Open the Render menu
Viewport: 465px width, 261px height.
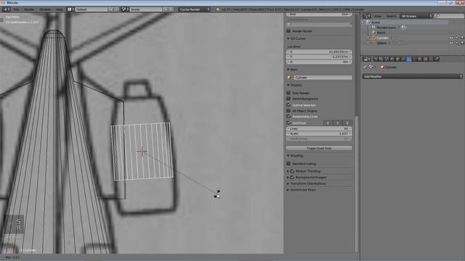coord(29,9)
